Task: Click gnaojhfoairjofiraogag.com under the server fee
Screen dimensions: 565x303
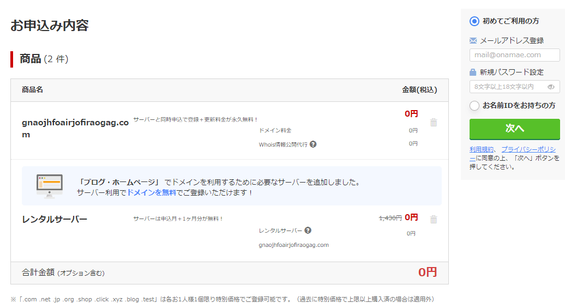Action: pyautogui.click(x=293, y=245)
